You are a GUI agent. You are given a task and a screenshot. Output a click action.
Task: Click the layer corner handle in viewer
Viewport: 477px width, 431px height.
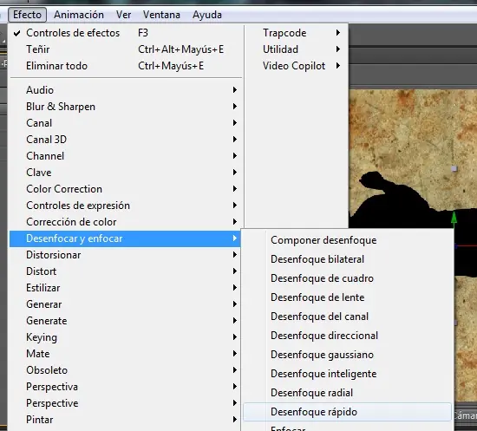(454, 168)
